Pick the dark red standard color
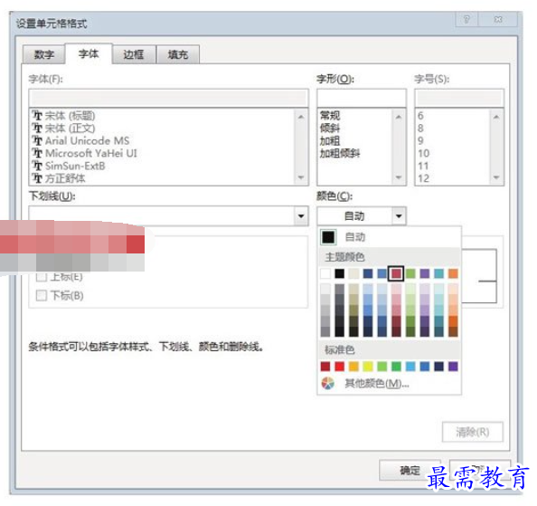537x506 pixels. [325, 367]
